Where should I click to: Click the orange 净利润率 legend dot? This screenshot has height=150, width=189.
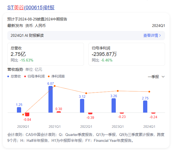(x=49, y=76)
